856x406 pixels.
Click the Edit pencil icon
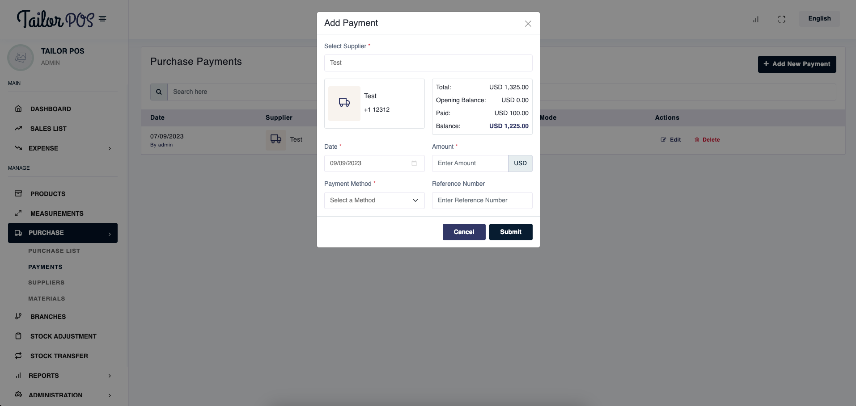click(x=664, y=140)
